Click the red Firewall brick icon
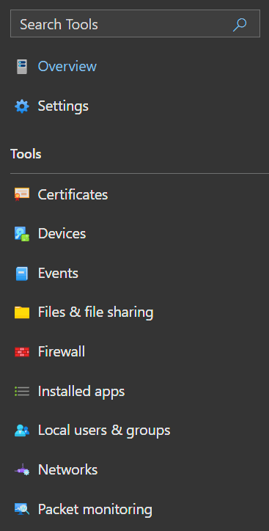 22,352
